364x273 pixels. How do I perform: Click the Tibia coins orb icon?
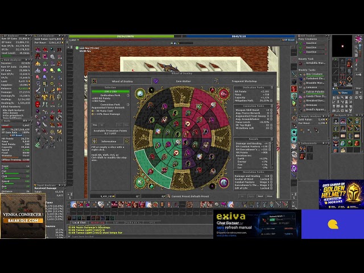pyautogui.click(x=358, y=39)
